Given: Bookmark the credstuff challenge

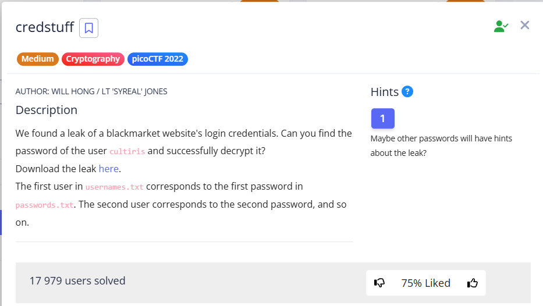Looking at the screenshot, I should click(88, 28).
